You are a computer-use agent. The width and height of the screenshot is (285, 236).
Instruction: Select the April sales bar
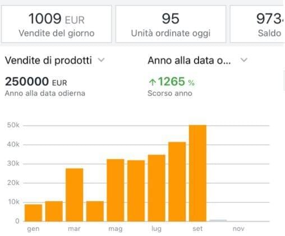(95, 211)
